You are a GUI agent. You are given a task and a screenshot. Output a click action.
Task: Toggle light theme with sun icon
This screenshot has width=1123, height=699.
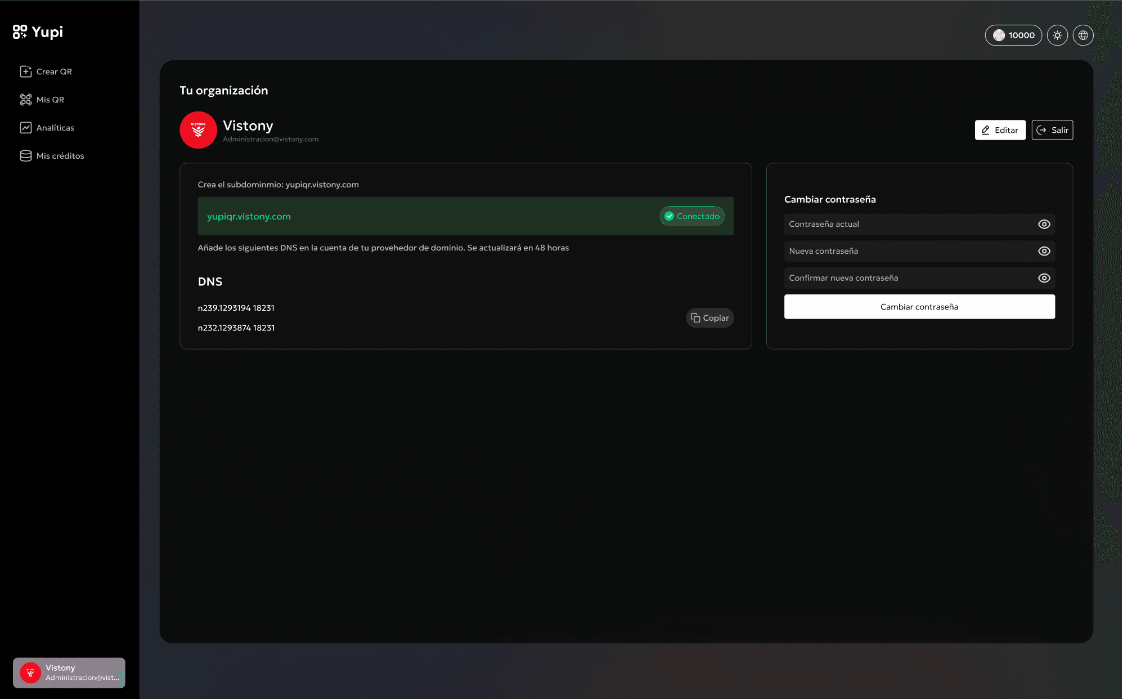point(1057,35)
